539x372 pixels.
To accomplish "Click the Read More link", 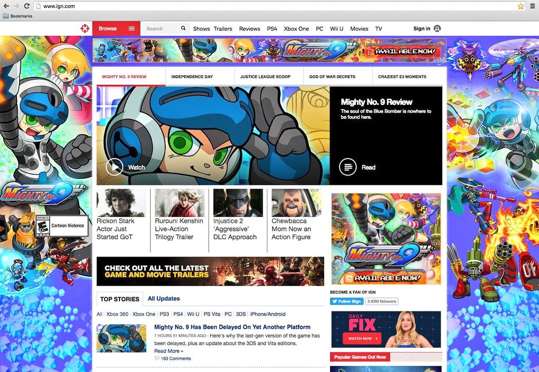I will [x=168, y=351].
